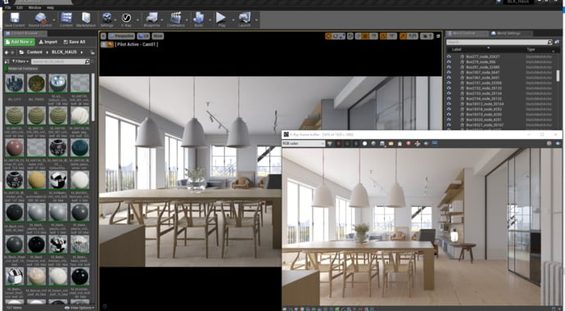Screen dimensions: 565x311
Task: Open the Settings toolbar button
Action: [x=106, y=20]
